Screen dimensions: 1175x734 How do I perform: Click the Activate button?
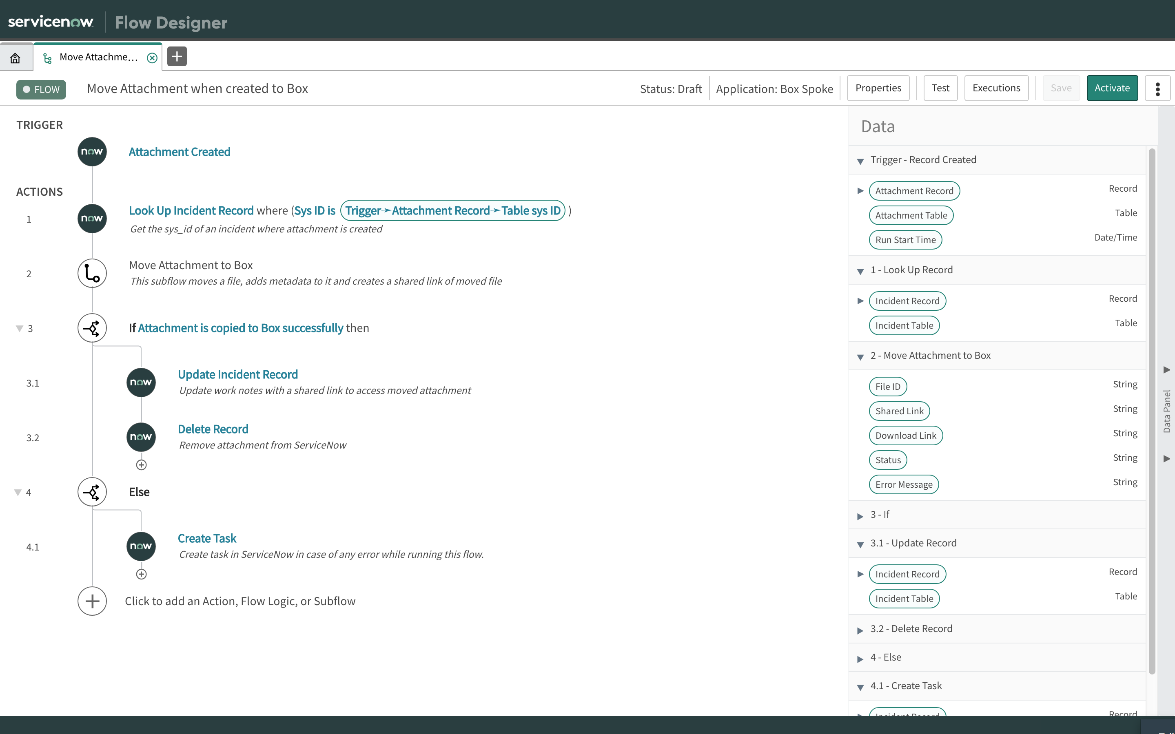pyautogui.click(x=1112, y=88)
